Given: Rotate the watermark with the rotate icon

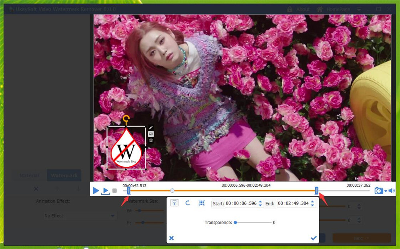Looking at the screenshot, I should [x=187, y=203].
